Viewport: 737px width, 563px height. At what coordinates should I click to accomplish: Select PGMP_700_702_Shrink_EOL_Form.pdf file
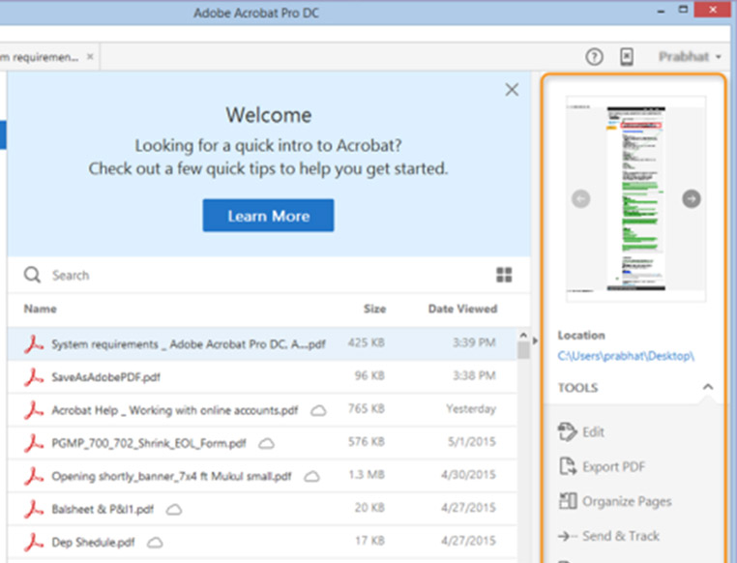262,443
